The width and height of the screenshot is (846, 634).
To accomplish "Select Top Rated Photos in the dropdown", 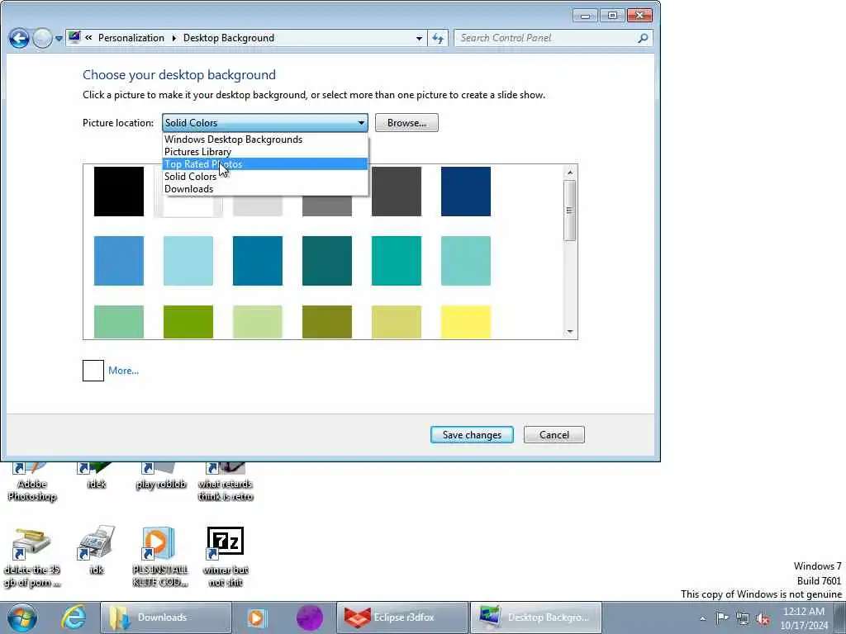I will (265, 164).
